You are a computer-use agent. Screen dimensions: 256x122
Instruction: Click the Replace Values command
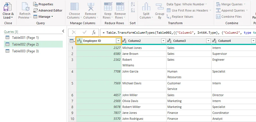[180, 17]
